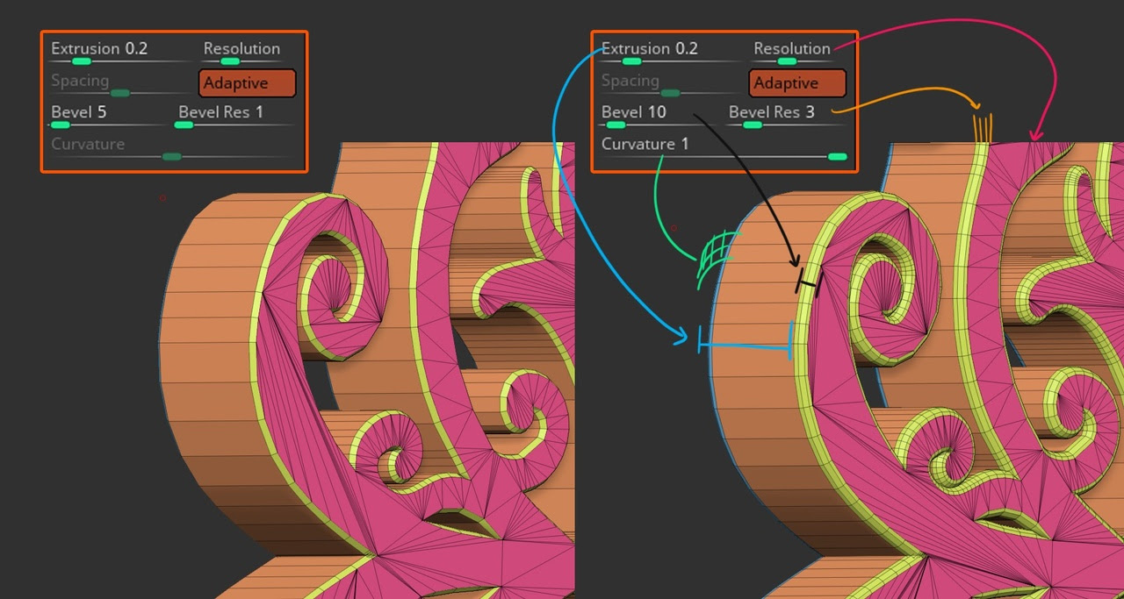Toggle the Adaptive button in left panel
The width and height of the screenshot is (1124, 599).
[x=248, y=83]
